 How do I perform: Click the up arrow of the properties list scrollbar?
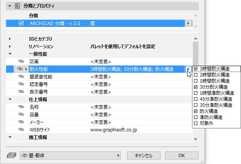[x=196, y=39]
